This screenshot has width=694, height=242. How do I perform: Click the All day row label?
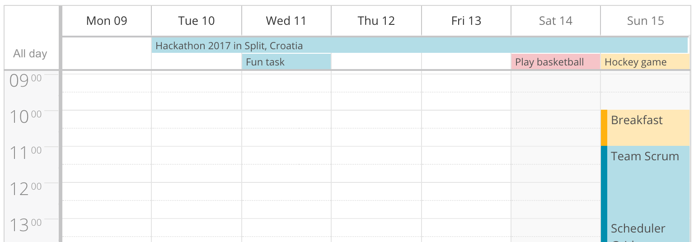click(30, 54)
